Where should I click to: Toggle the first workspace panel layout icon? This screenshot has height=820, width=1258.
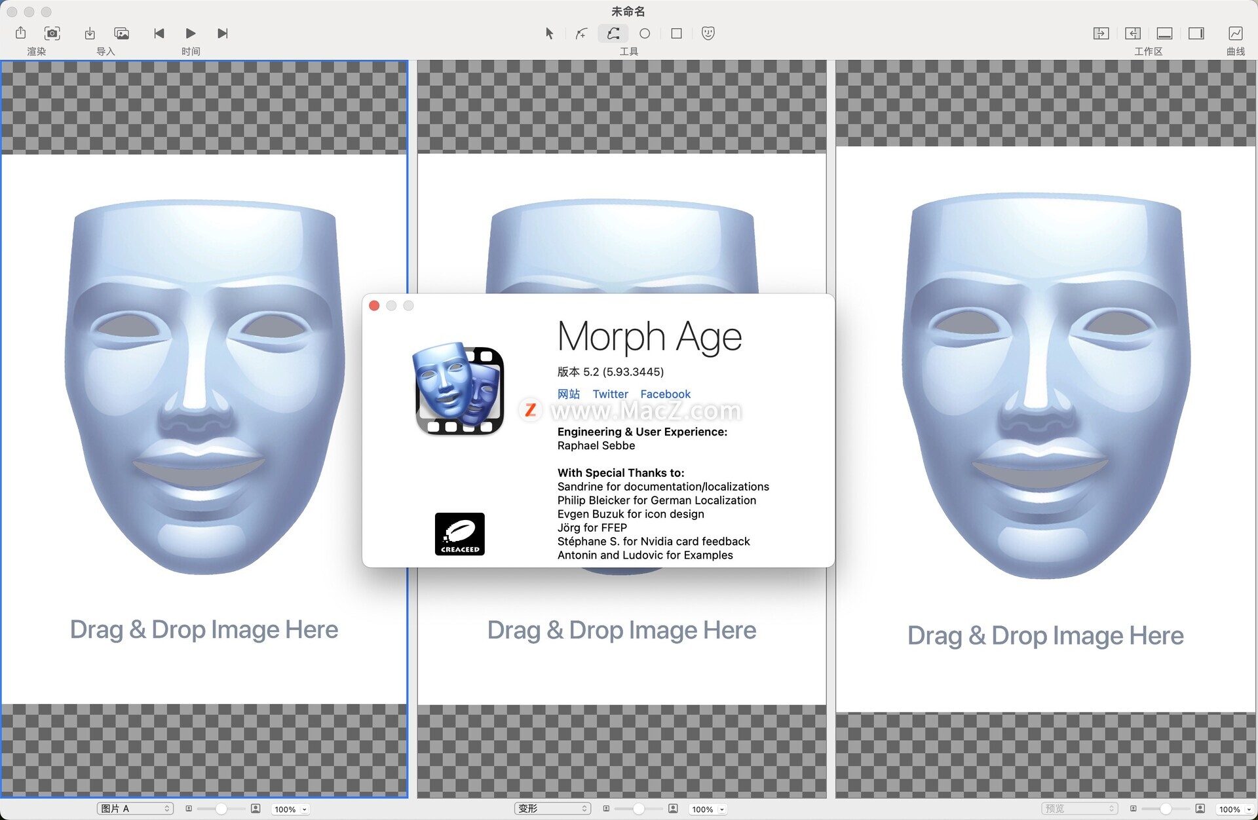click(x=1101, y=33)
